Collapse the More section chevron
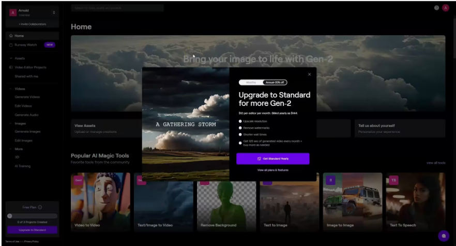 point(11,149)
